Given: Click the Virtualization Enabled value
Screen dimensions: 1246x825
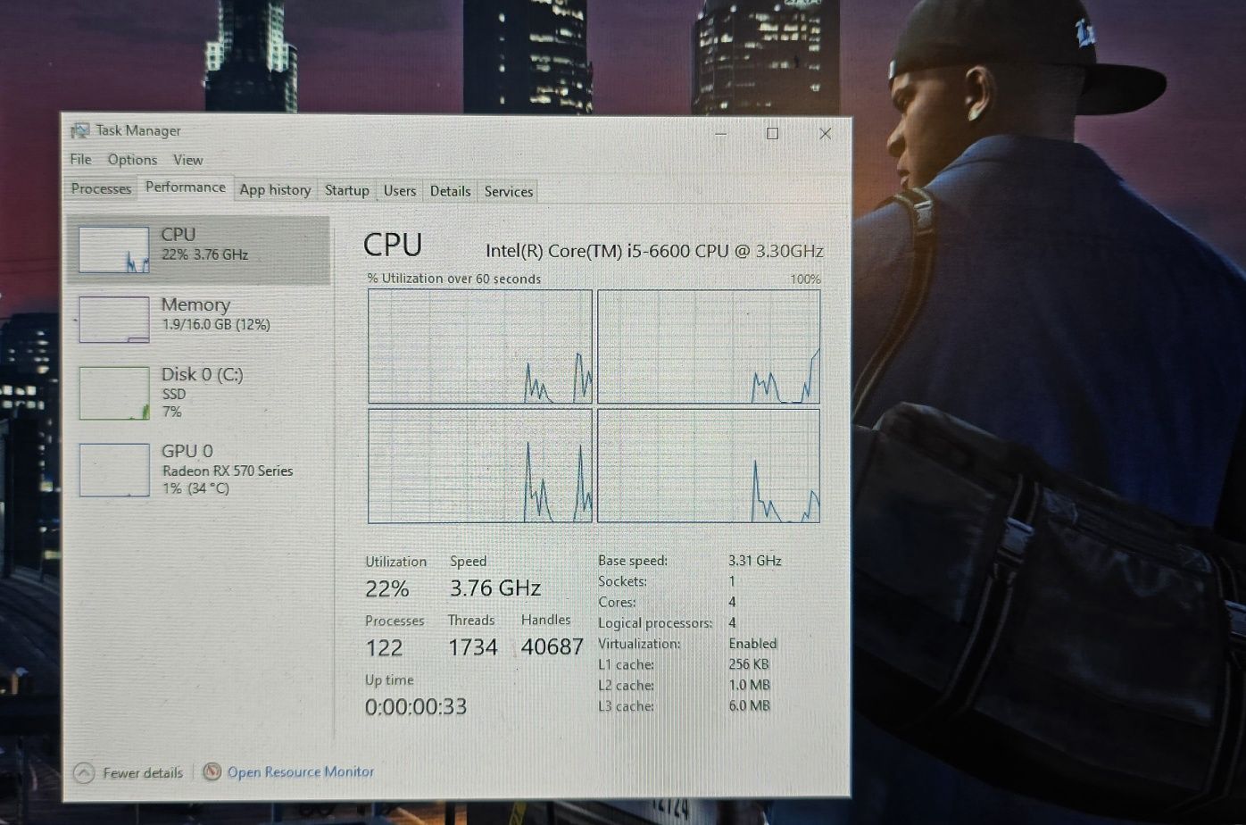Looking at the screenshot, I should tap(752, 643).
